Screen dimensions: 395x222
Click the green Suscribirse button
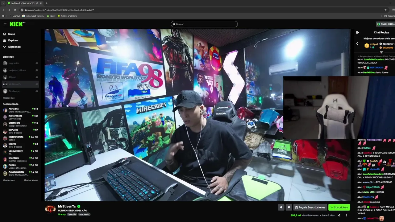click(x=339, y=208)
